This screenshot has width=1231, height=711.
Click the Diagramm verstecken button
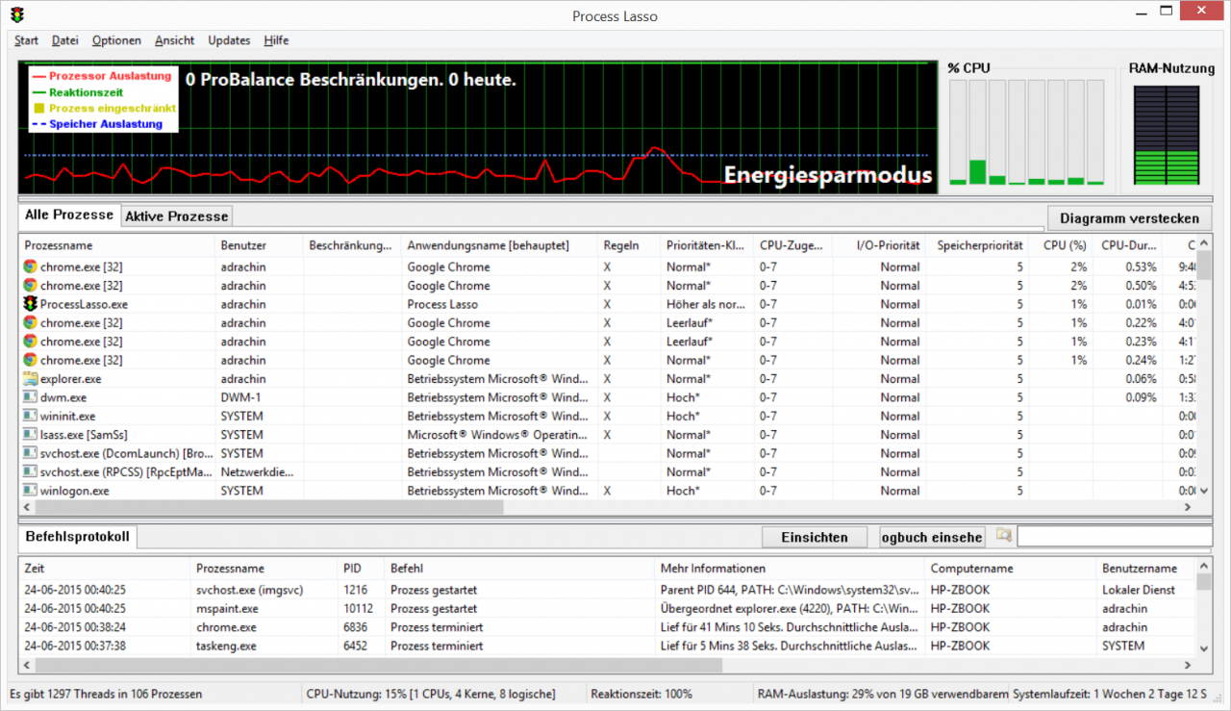click(x=1129, y=217)
